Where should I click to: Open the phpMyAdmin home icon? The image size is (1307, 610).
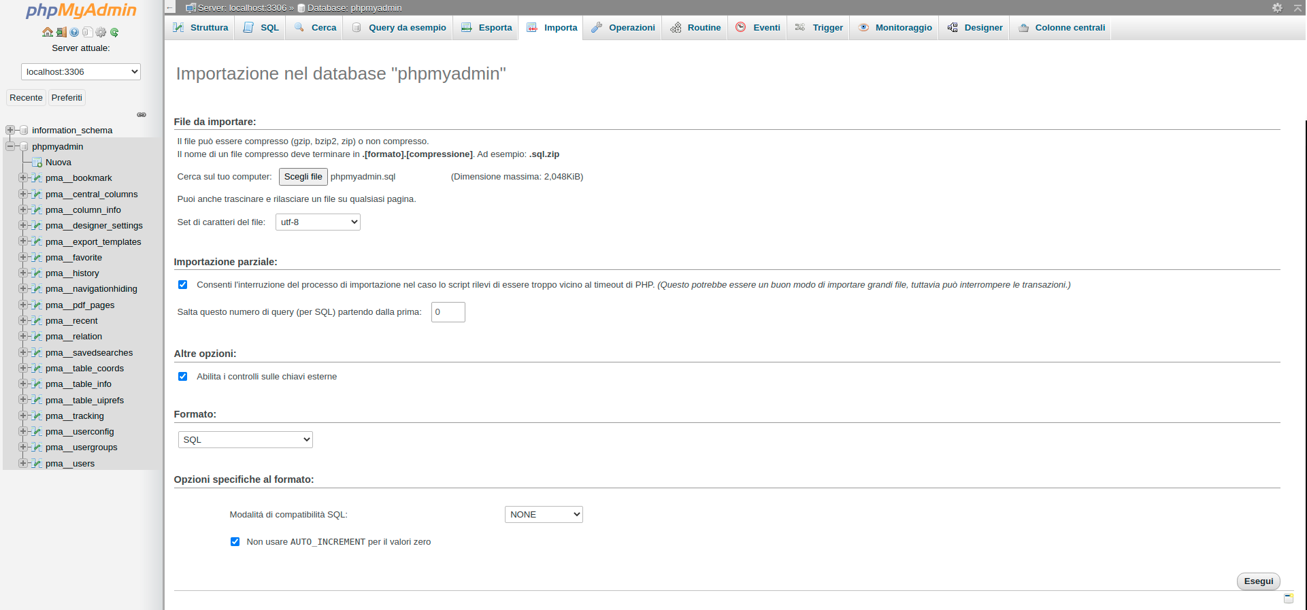click(x=48, y=32)
